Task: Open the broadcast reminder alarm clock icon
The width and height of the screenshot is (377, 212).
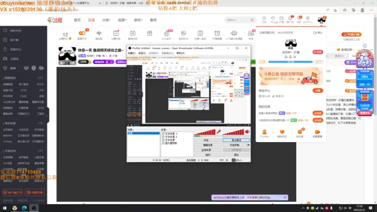Action: [x=217, y=33]
